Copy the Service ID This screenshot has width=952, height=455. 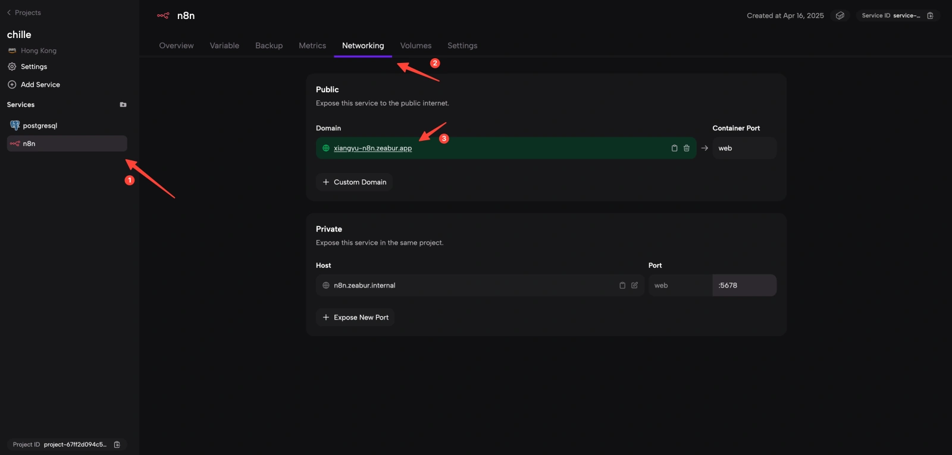click(931, 16)
